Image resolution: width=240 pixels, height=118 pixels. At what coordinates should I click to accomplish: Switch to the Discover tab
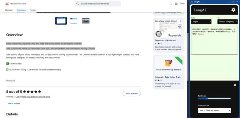click(9, 10)
